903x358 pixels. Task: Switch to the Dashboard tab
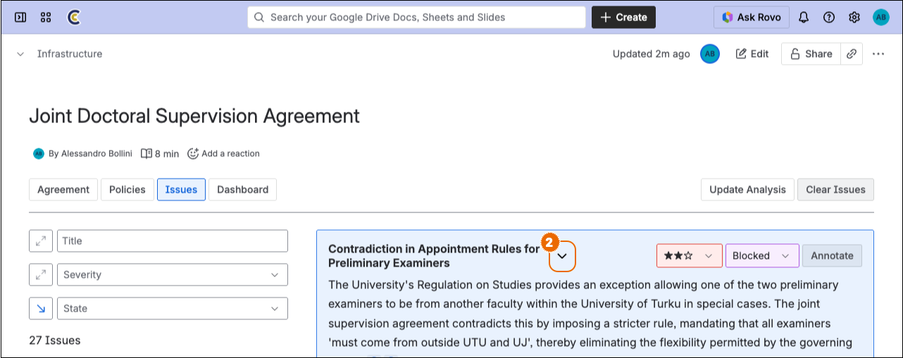coord(242,190)
